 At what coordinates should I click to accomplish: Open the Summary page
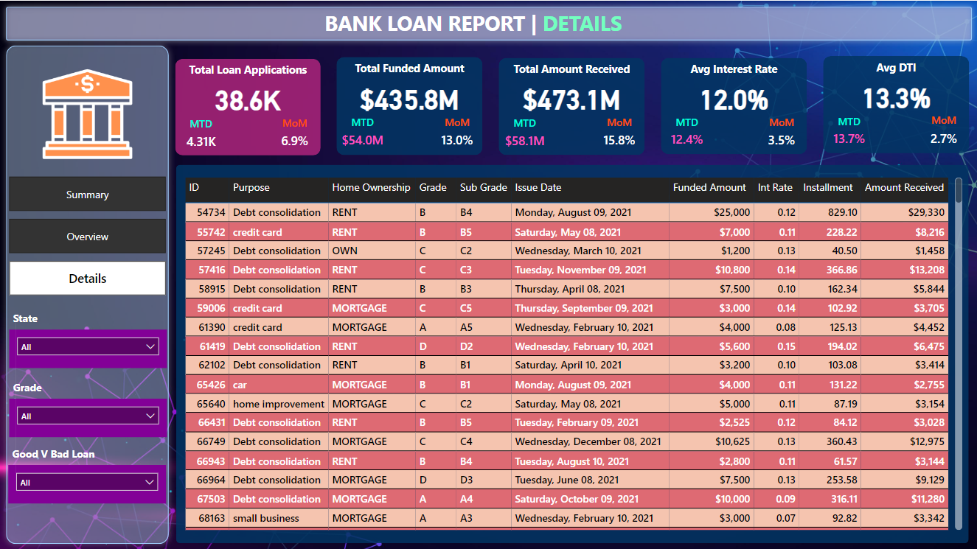point(87,195)
